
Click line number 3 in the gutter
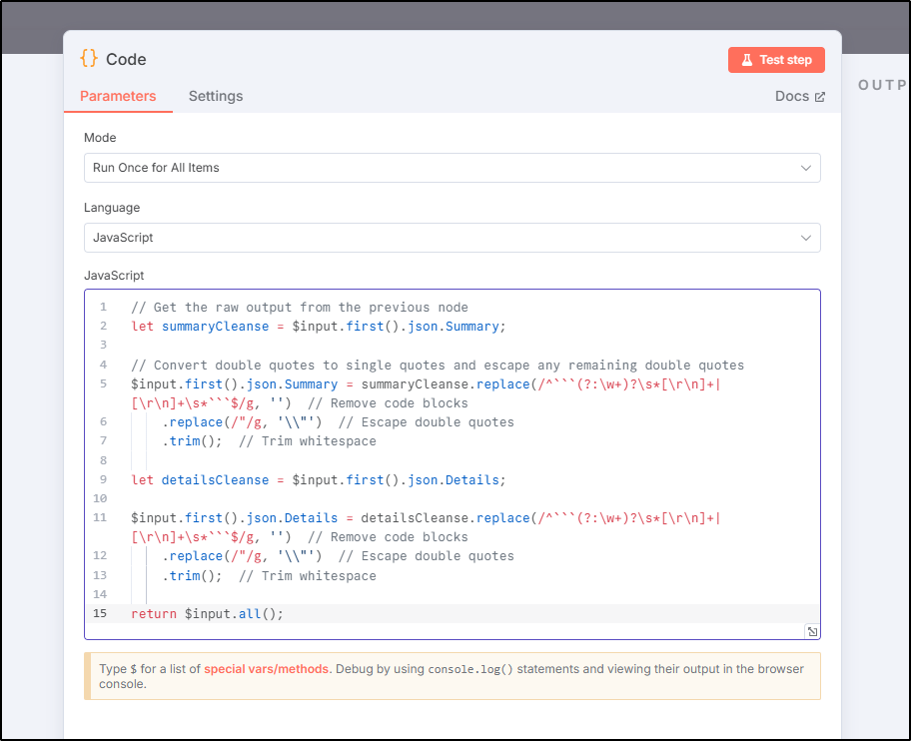coord(104,345)
